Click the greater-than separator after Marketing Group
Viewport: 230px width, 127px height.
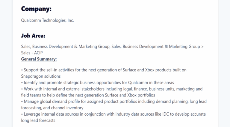click(x=202, y=47)
